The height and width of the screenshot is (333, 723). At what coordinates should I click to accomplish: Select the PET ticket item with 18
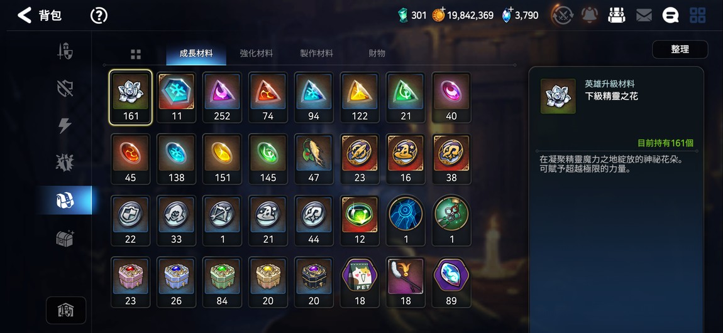pyautogui.click(x=360, y=282)
